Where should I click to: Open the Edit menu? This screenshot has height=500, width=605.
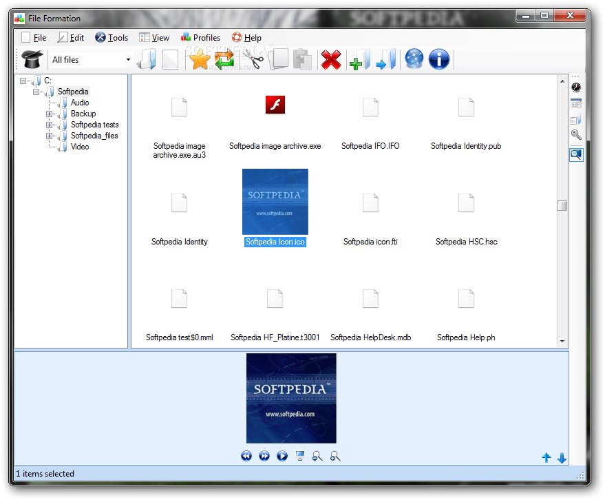(x=71, y=38)
